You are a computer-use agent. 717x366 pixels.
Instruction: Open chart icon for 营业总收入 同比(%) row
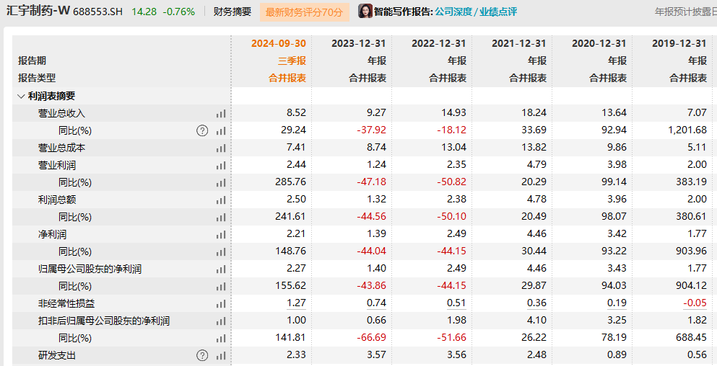point(221,131)
